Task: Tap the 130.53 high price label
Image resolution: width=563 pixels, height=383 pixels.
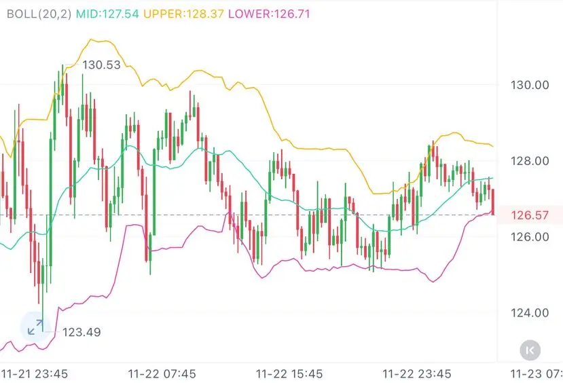Action: [101, 65]
